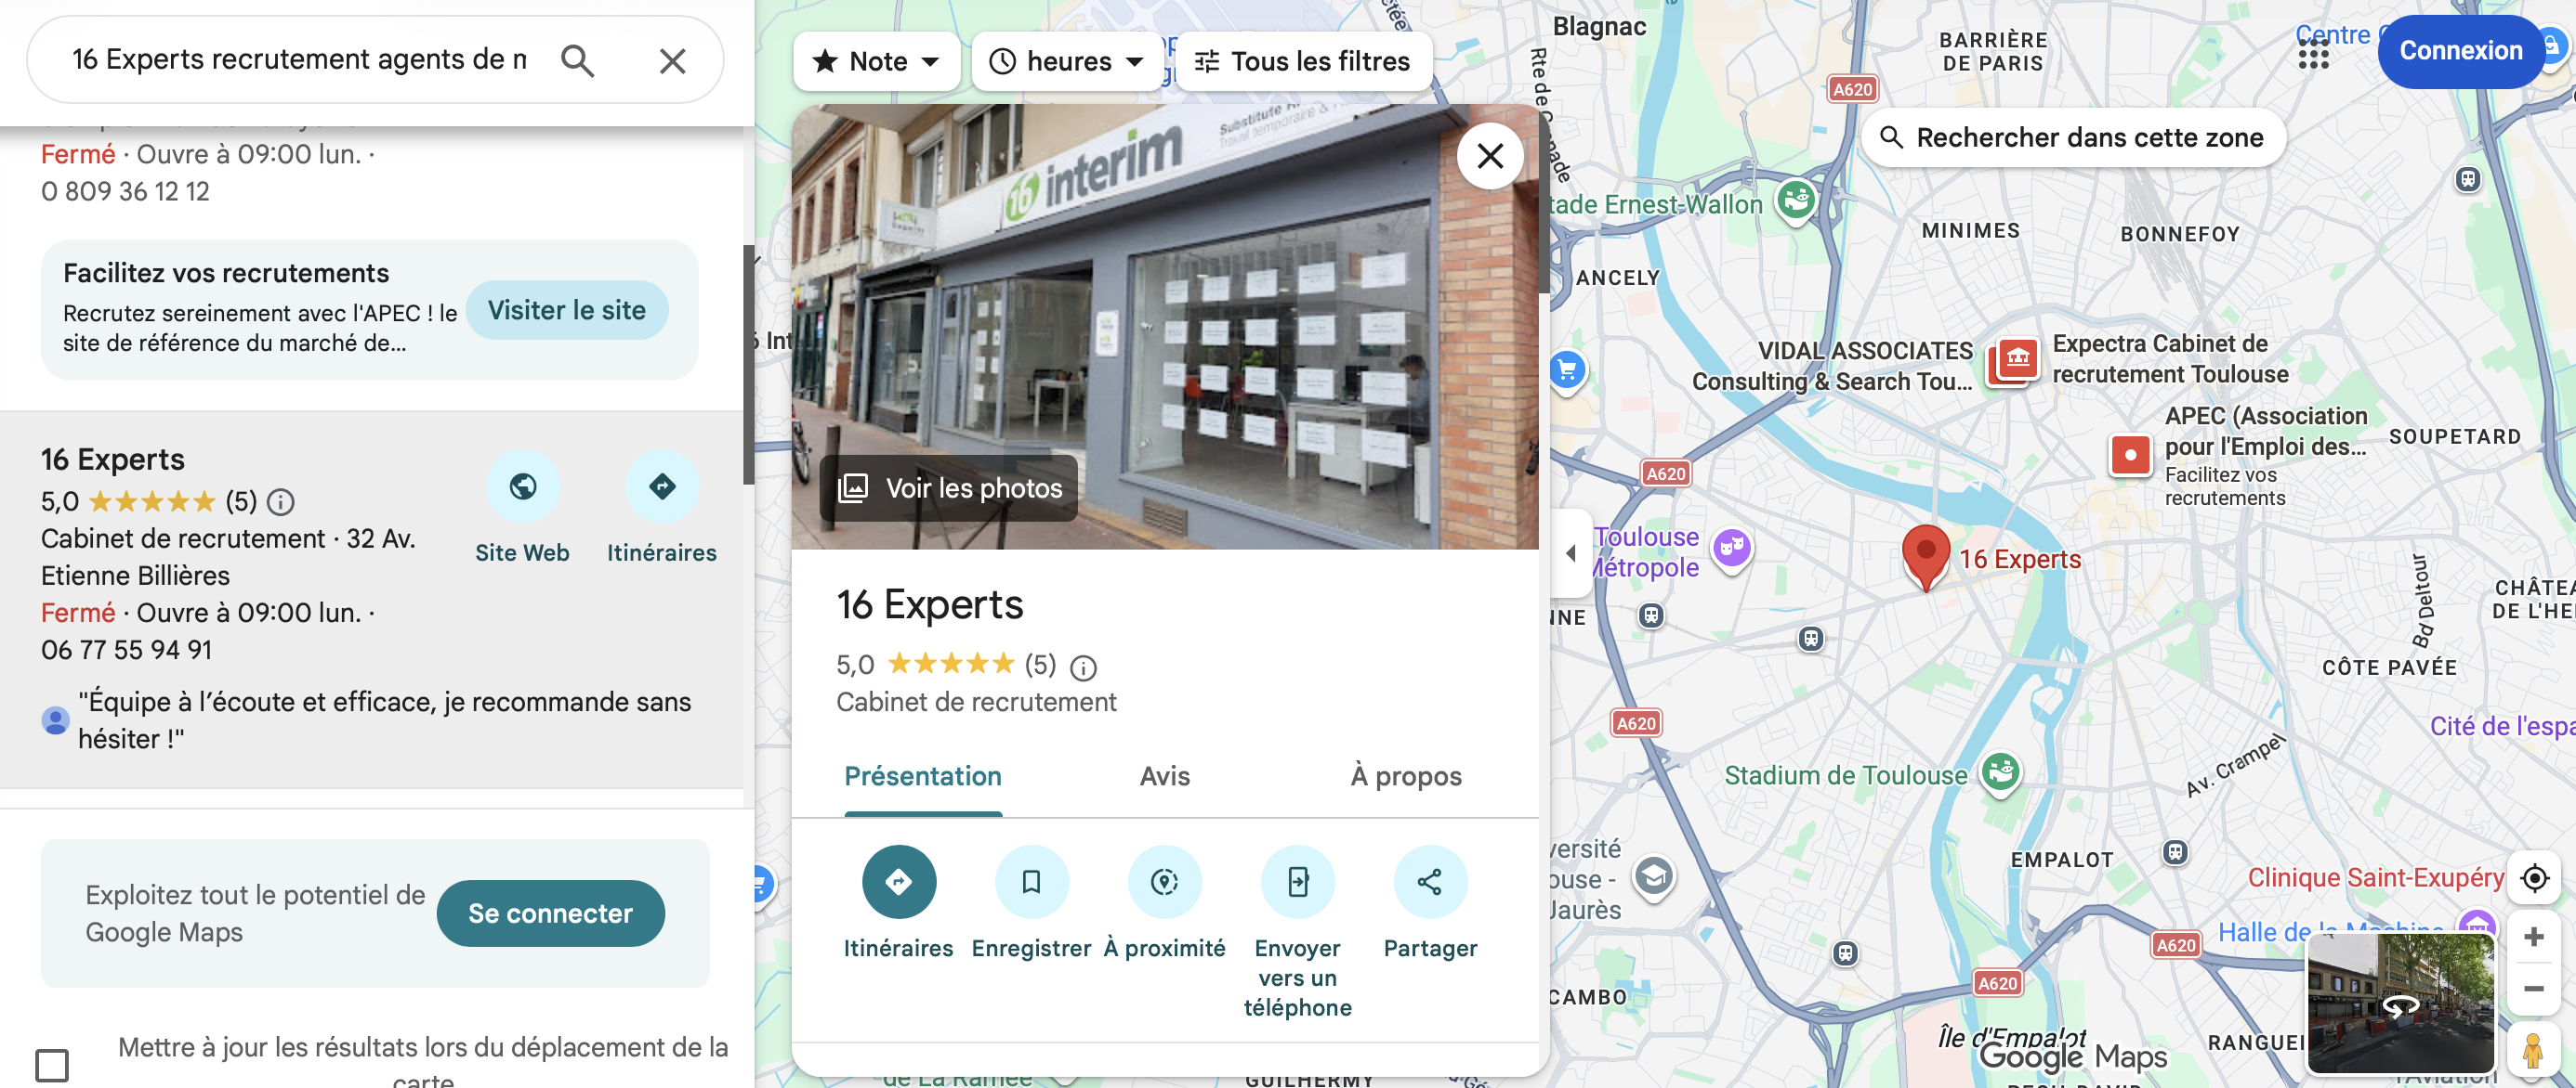Viewport: 2576px width, 1088px height.
Task: Share the place with the Partager icon
Action: [x=1430, y=881]
